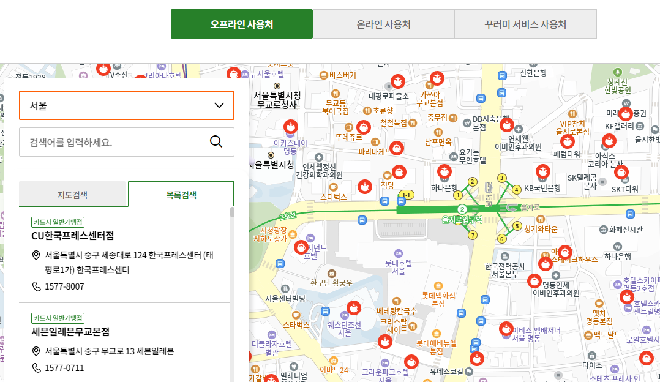Click the location pin icon beside 세종대로 124 address
This screenshot has width=660, height=382.
pos(36,255)
